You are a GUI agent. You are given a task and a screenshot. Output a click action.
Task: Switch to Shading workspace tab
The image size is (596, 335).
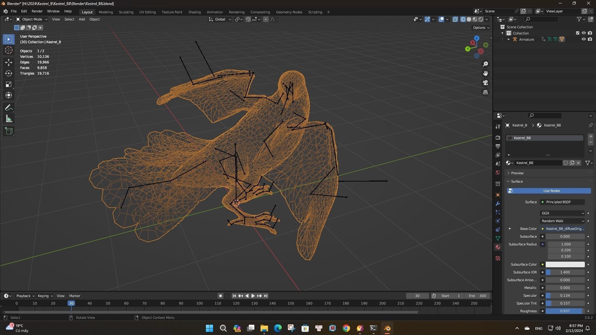tap(194, 12)
